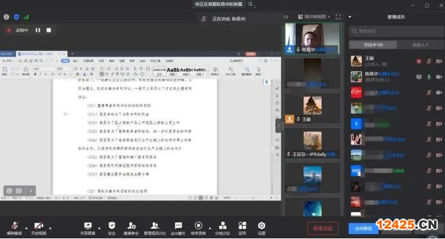Expand arrow next to 解除静音 audio options

click(x=26, y=228)
